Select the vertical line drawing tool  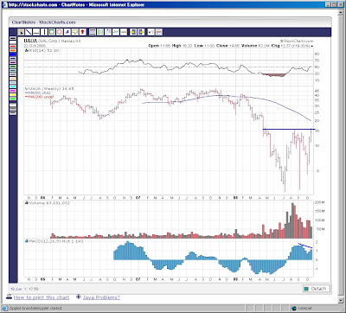(x=44, y=32)
